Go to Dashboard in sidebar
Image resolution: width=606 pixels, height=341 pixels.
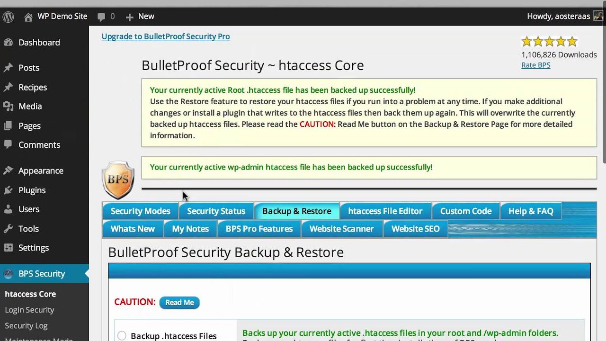click(39, 42)
